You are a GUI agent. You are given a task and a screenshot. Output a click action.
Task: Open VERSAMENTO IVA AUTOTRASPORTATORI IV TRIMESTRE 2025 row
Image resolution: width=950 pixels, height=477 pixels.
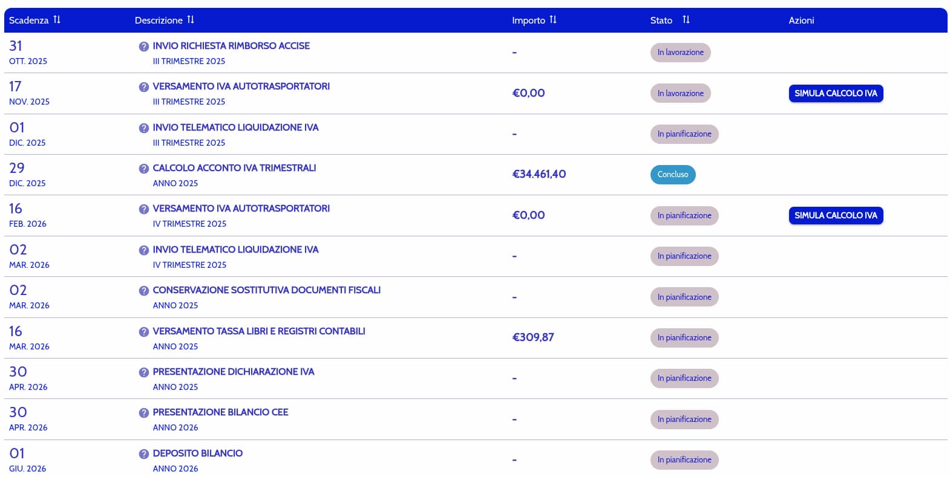pos(476,215)
